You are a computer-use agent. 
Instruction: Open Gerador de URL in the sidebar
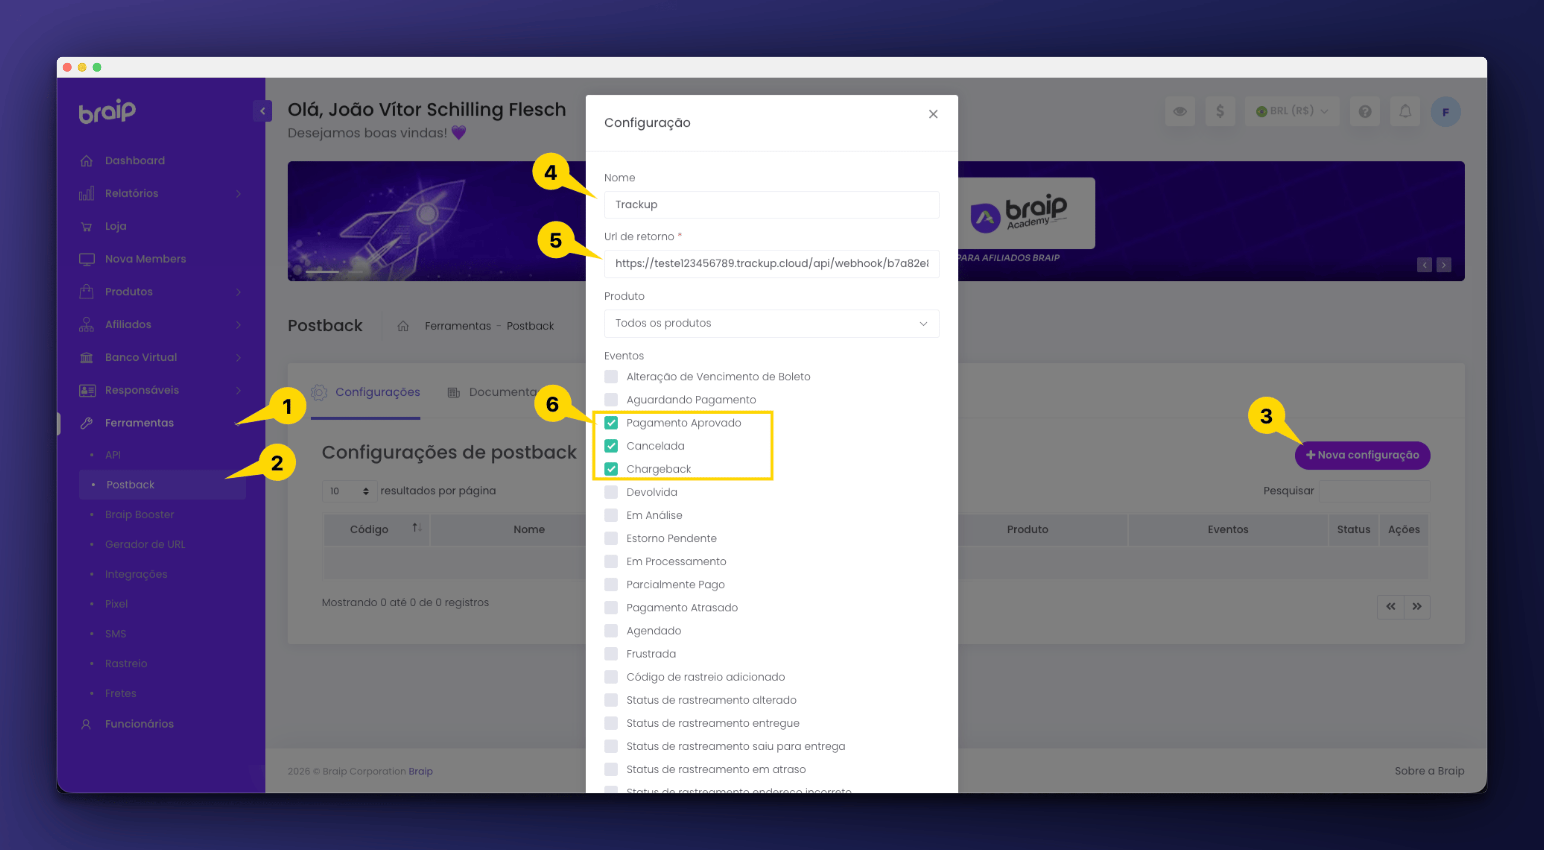point(145,544)
